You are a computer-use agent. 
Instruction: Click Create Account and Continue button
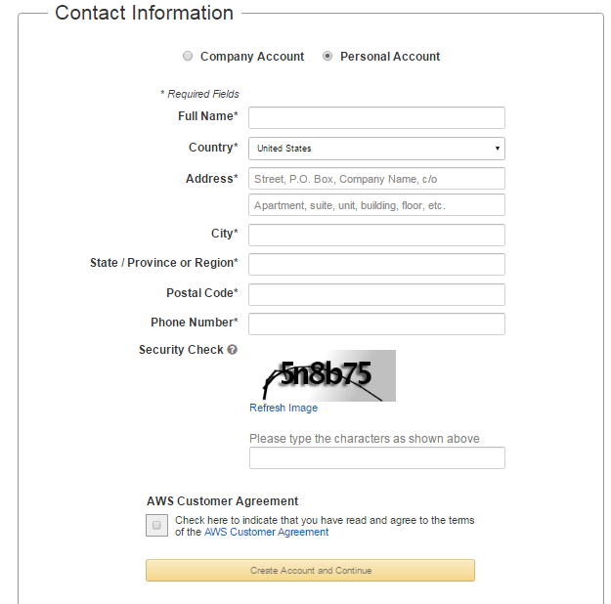pos(310,571)
